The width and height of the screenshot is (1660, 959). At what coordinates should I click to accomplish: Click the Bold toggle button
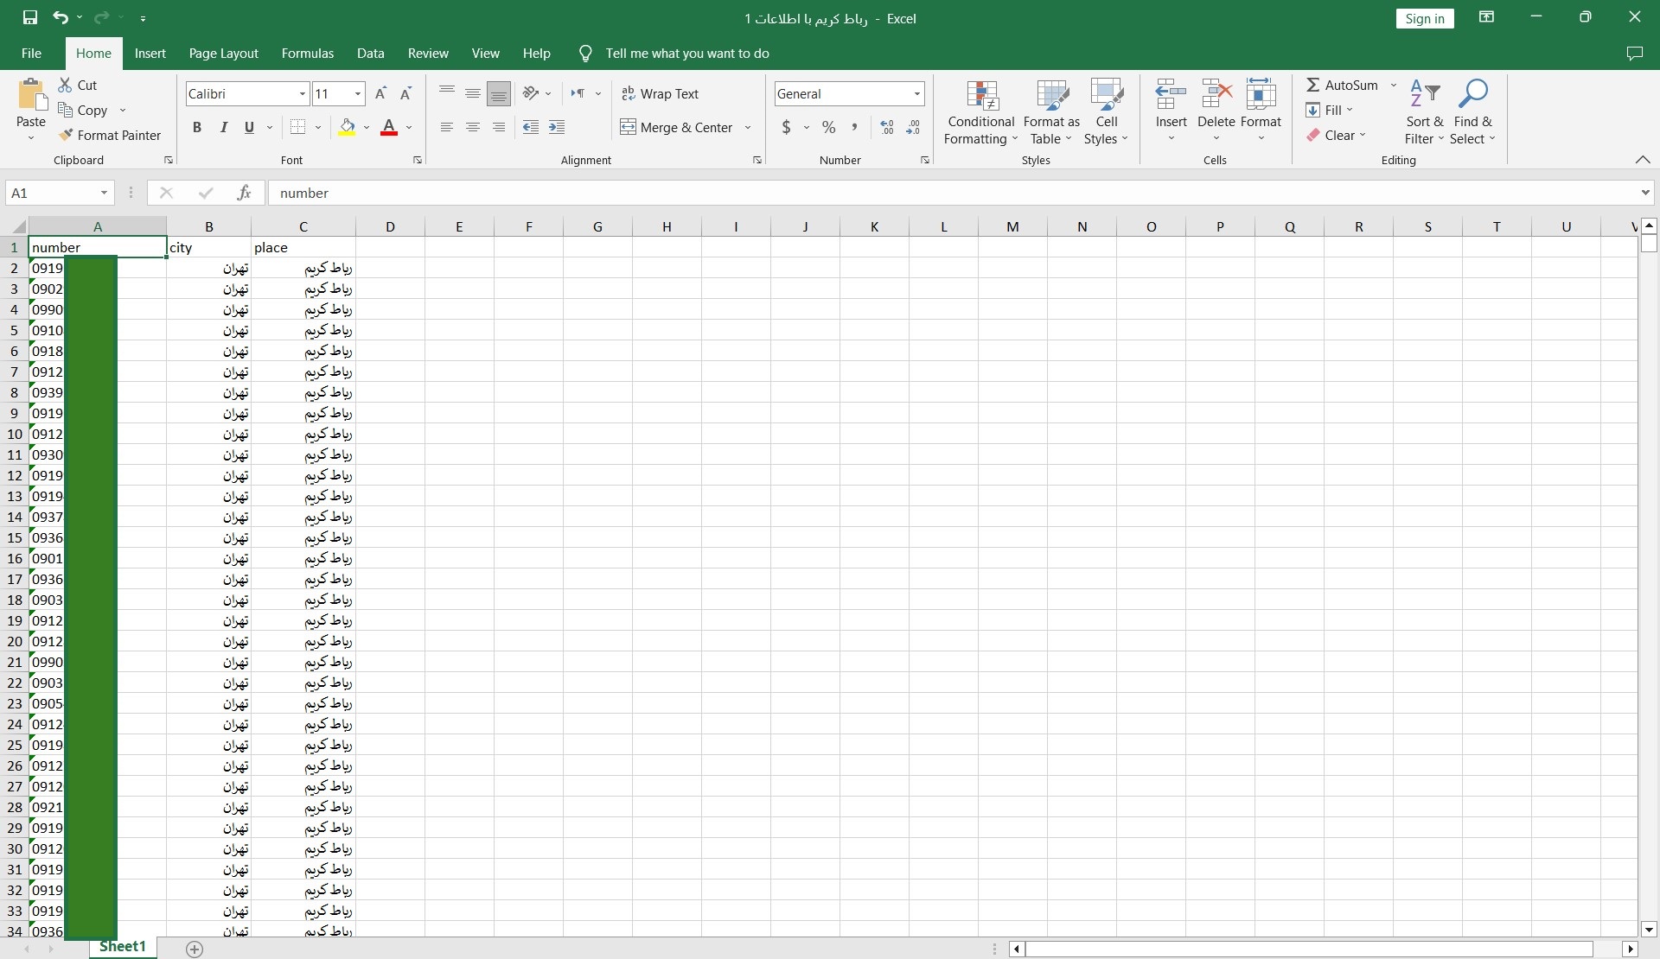coord(195,125)
